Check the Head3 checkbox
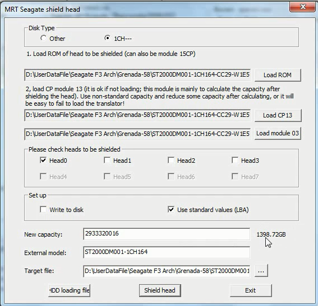The width and height of the screenshot is (318, 306). [235, 161]
